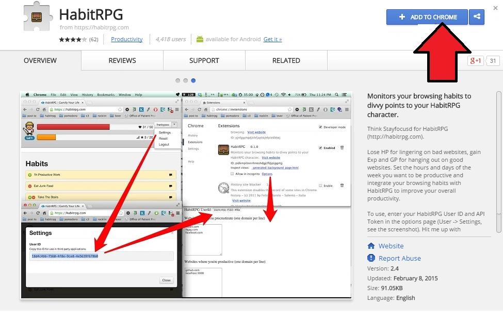The height and width of the screenshot is (321, 503).
Task: Click the home icon beside Website
Action: [371, 246]
